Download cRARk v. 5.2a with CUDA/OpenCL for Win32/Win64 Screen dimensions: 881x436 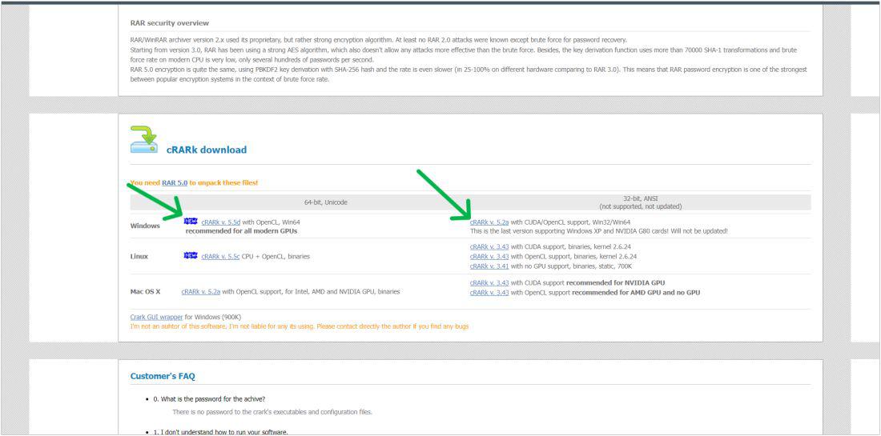click(489, 222)
